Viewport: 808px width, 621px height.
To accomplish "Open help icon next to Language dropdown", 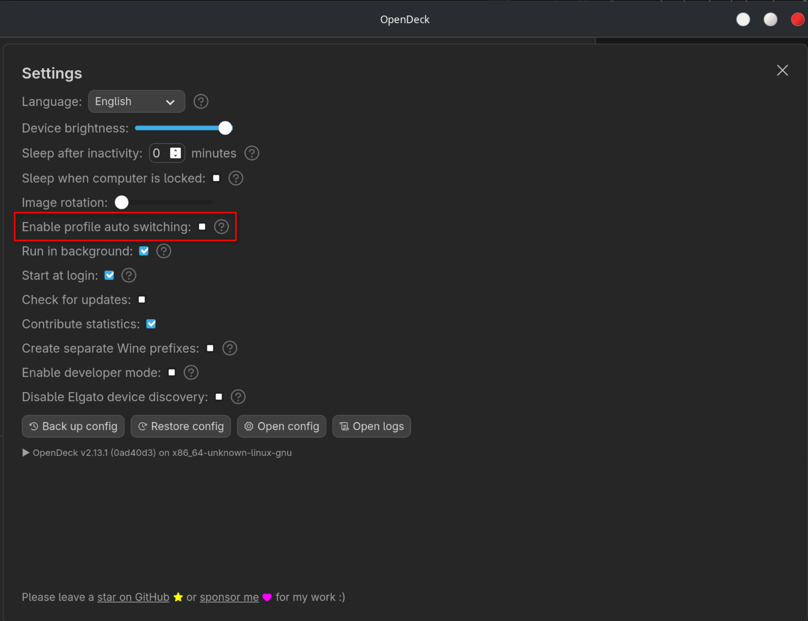I will click(x=201, y=102).
